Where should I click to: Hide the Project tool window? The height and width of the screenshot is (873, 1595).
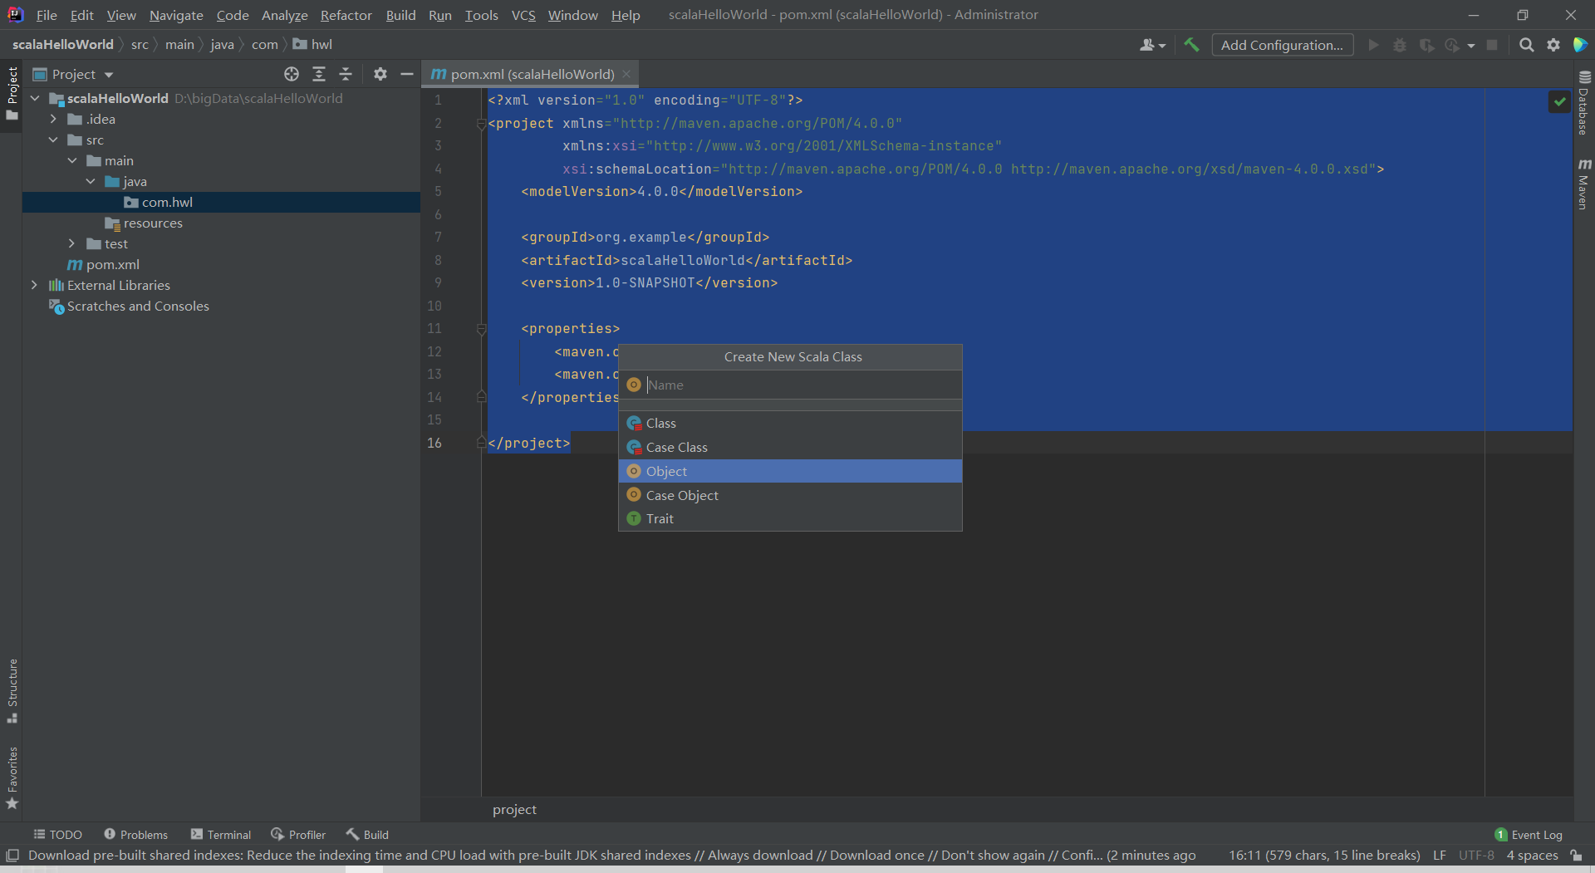407,74
